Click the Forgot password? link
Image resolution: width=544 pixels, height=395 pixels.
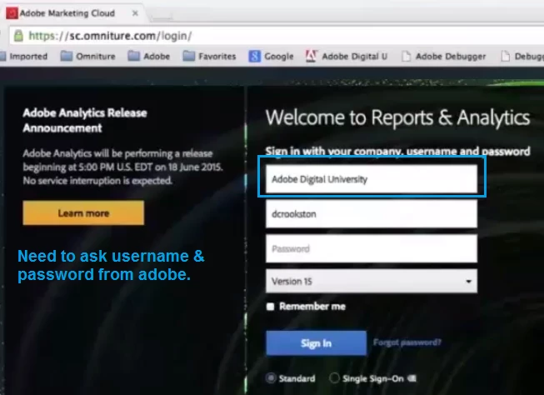407,342
